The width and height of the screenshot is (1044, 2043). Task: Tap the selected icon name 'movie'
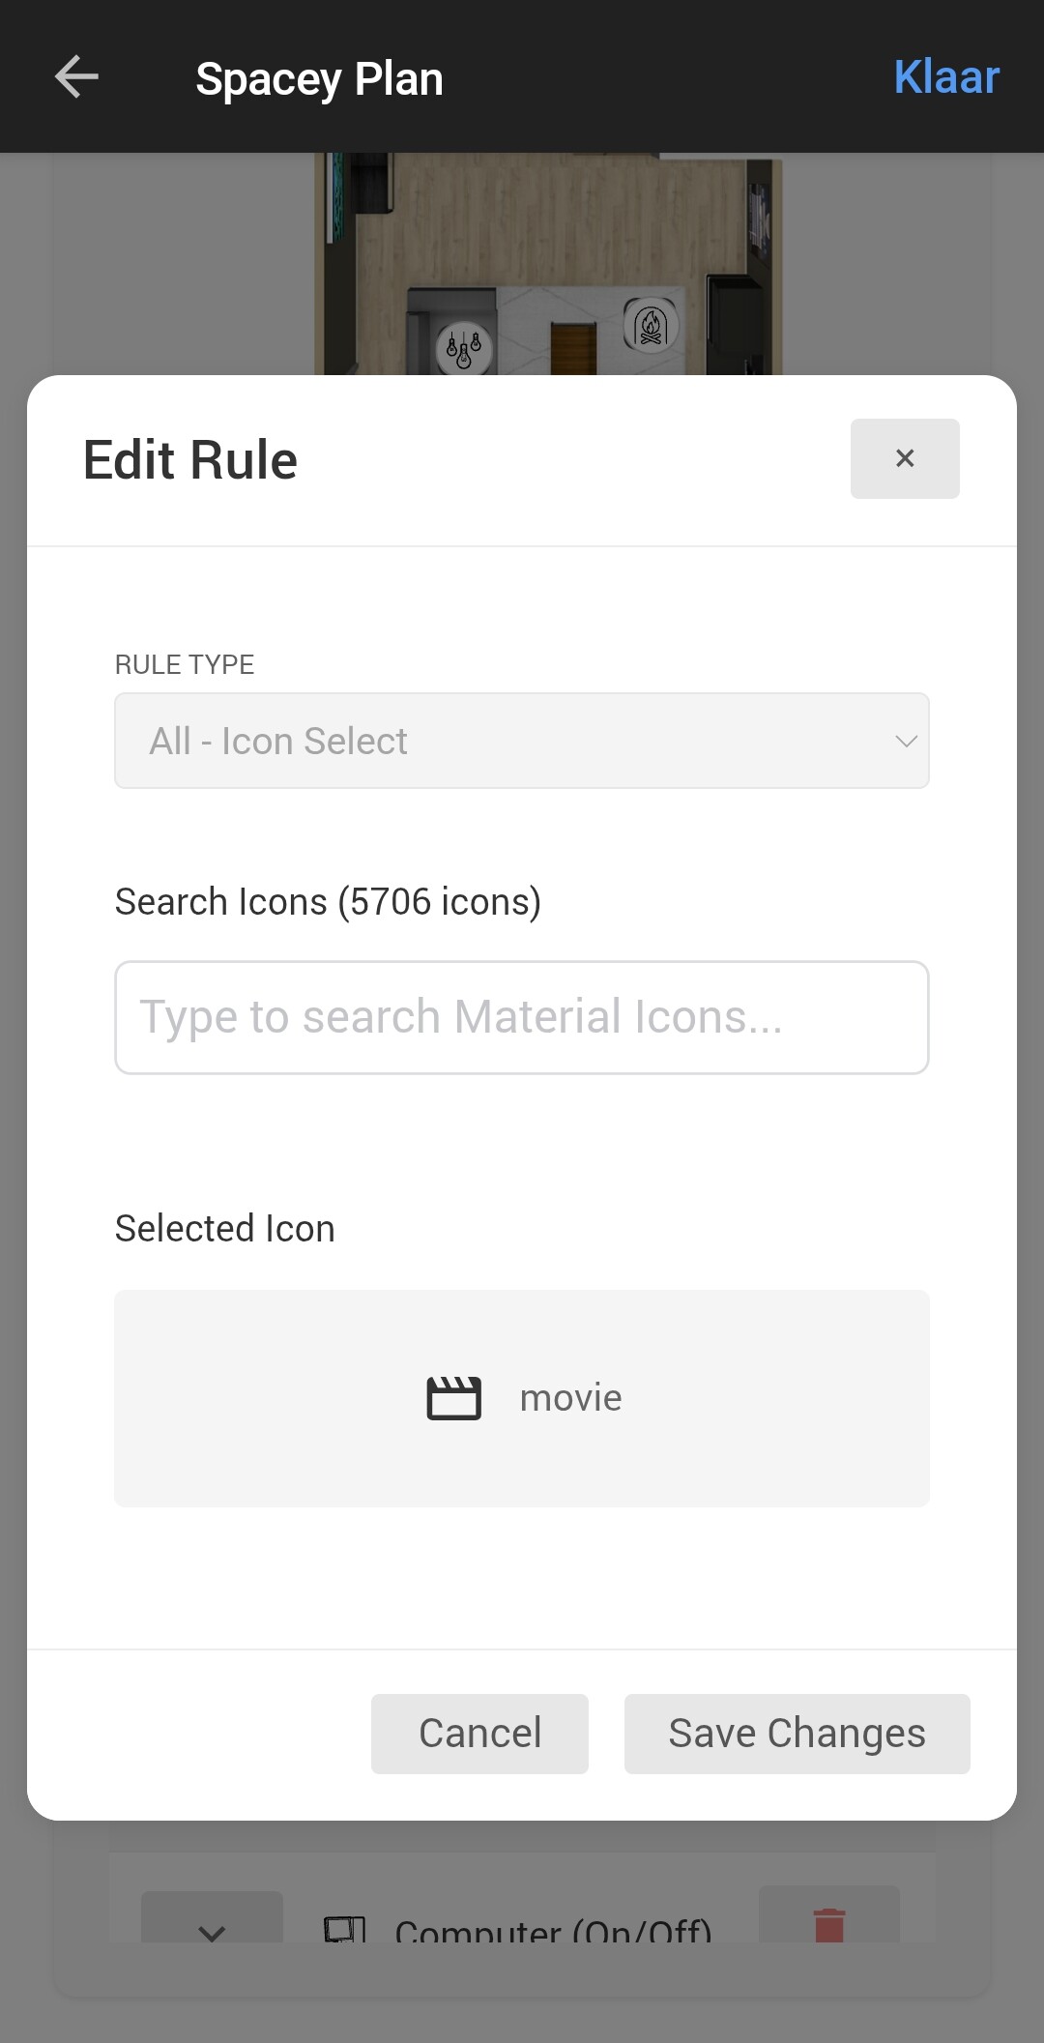(570, 1398)
